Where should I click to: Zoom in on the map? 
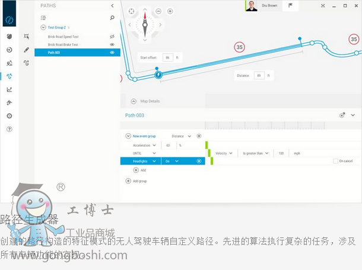coord(170,11)
